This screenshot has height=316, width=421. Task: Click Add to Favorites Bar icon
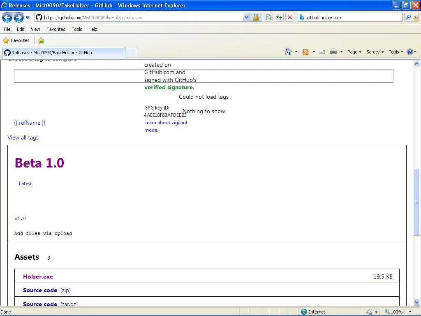point(41,41)
